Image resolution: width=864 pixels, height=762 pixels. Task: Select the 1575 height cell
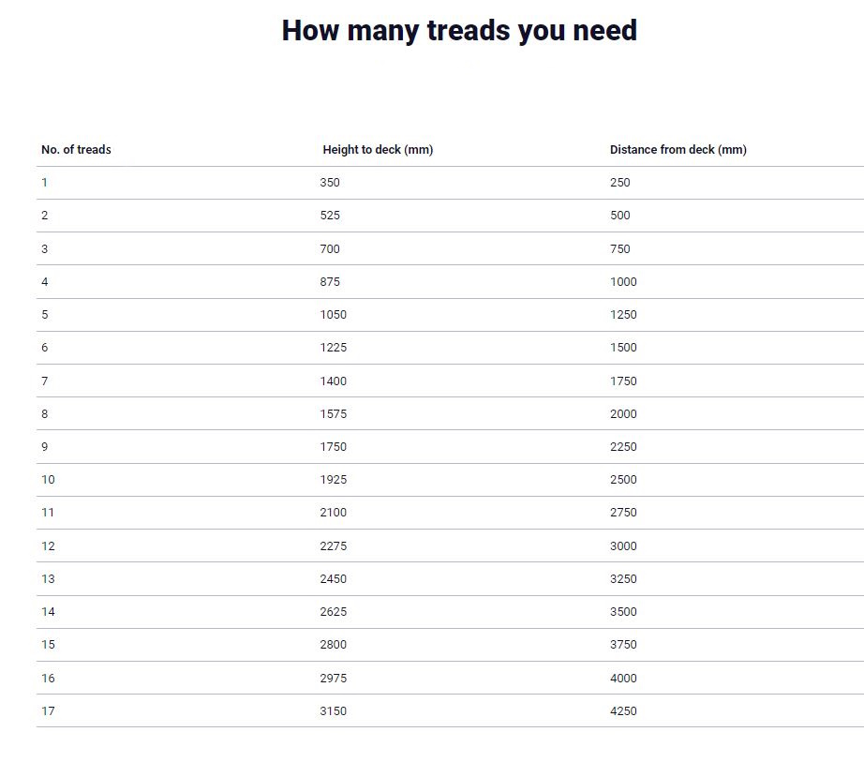[333, 414]
